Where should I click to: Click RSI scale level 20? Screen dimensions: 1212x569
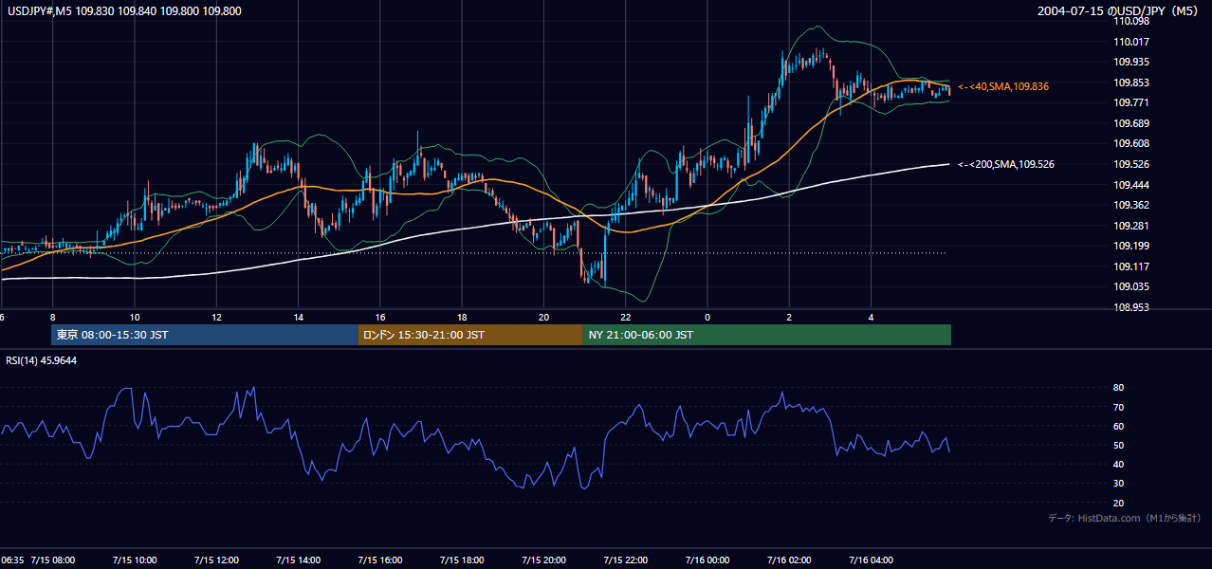pos(1119,503)
